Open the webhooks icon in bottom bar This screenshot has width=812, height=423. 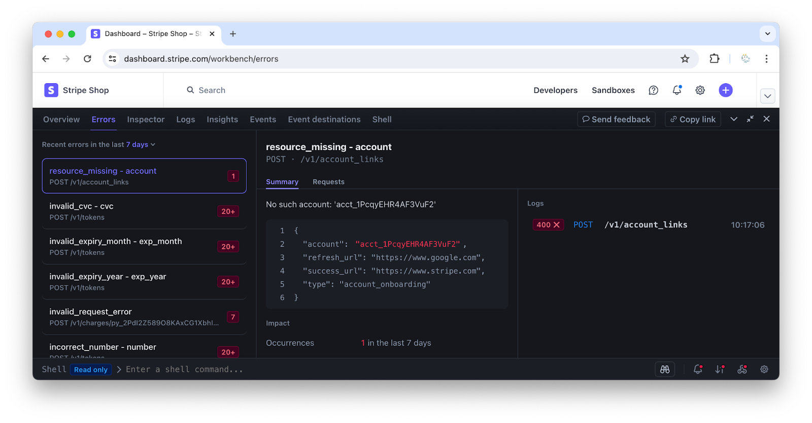(742, 370)
